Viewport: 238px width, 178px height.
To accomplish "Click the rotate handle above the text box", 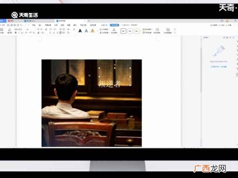I will tap(115, 65).
